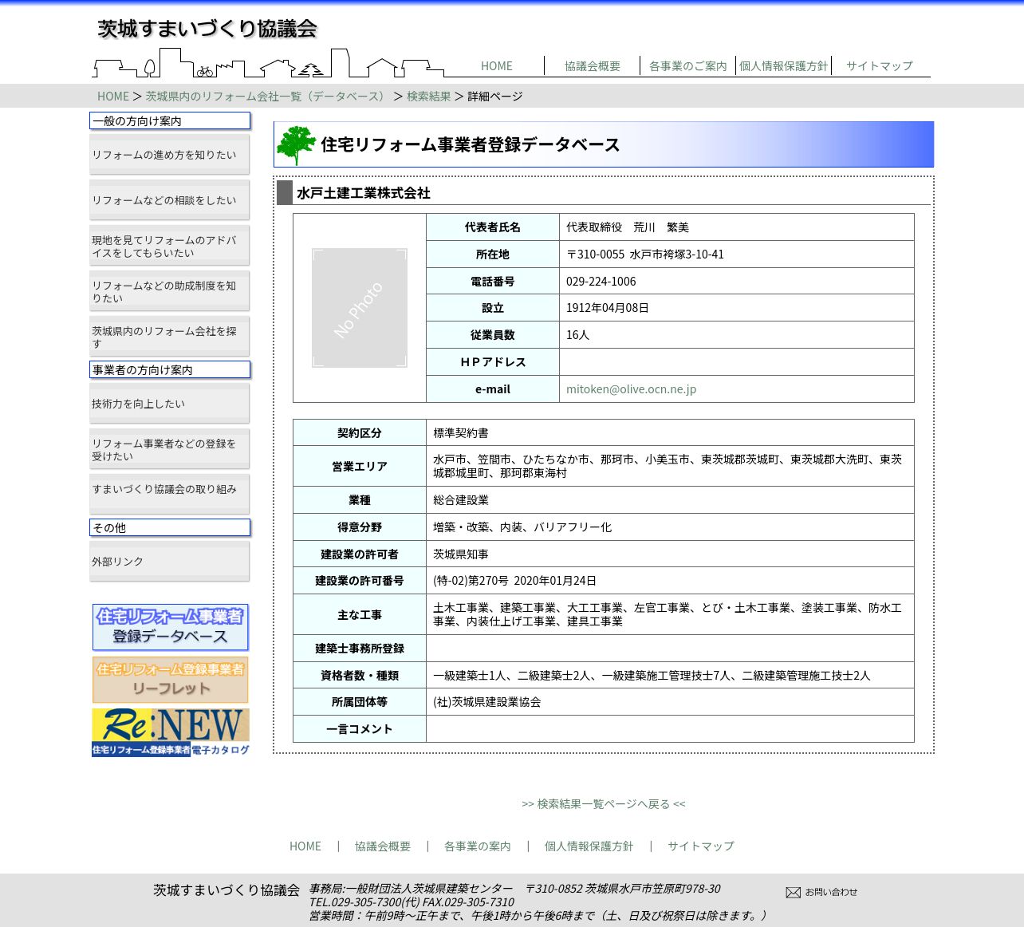Open 茨城県内のリフォーム会社一覧 breadcrumb link

[x=267, y=97]
